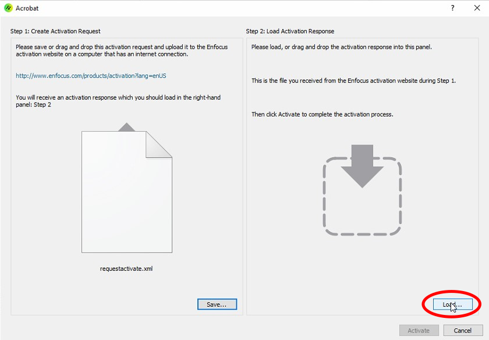The width and height of the screenshot is (489, 340).
Task: Click the 'This is the file you received' text
Action: click(353, 80)
